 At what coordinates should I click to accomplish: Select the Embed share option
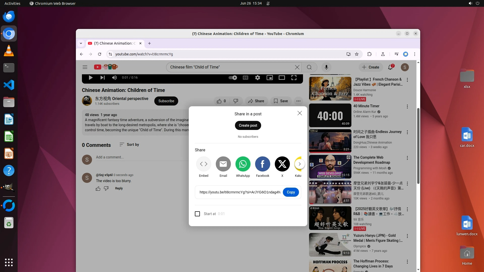[x=203, y=164]
